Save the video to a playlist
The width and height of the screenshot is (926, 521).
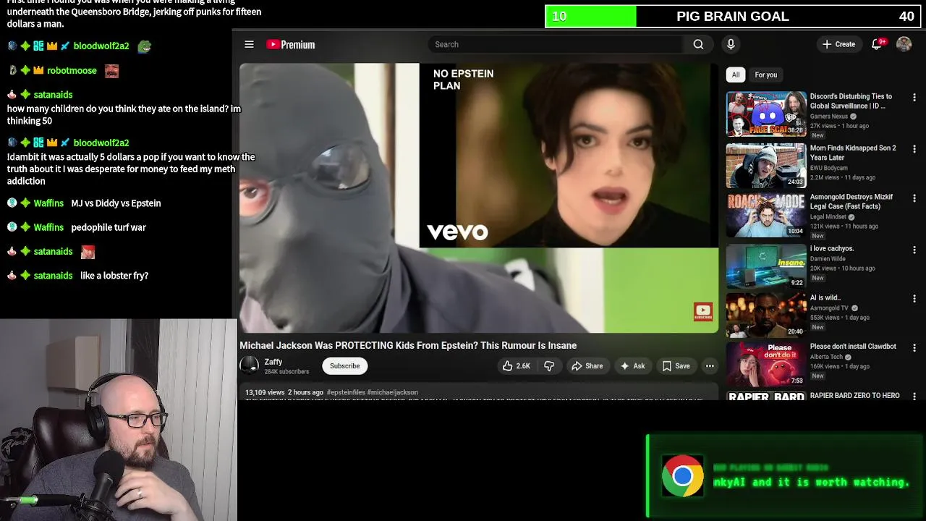[x=676, y=366]
